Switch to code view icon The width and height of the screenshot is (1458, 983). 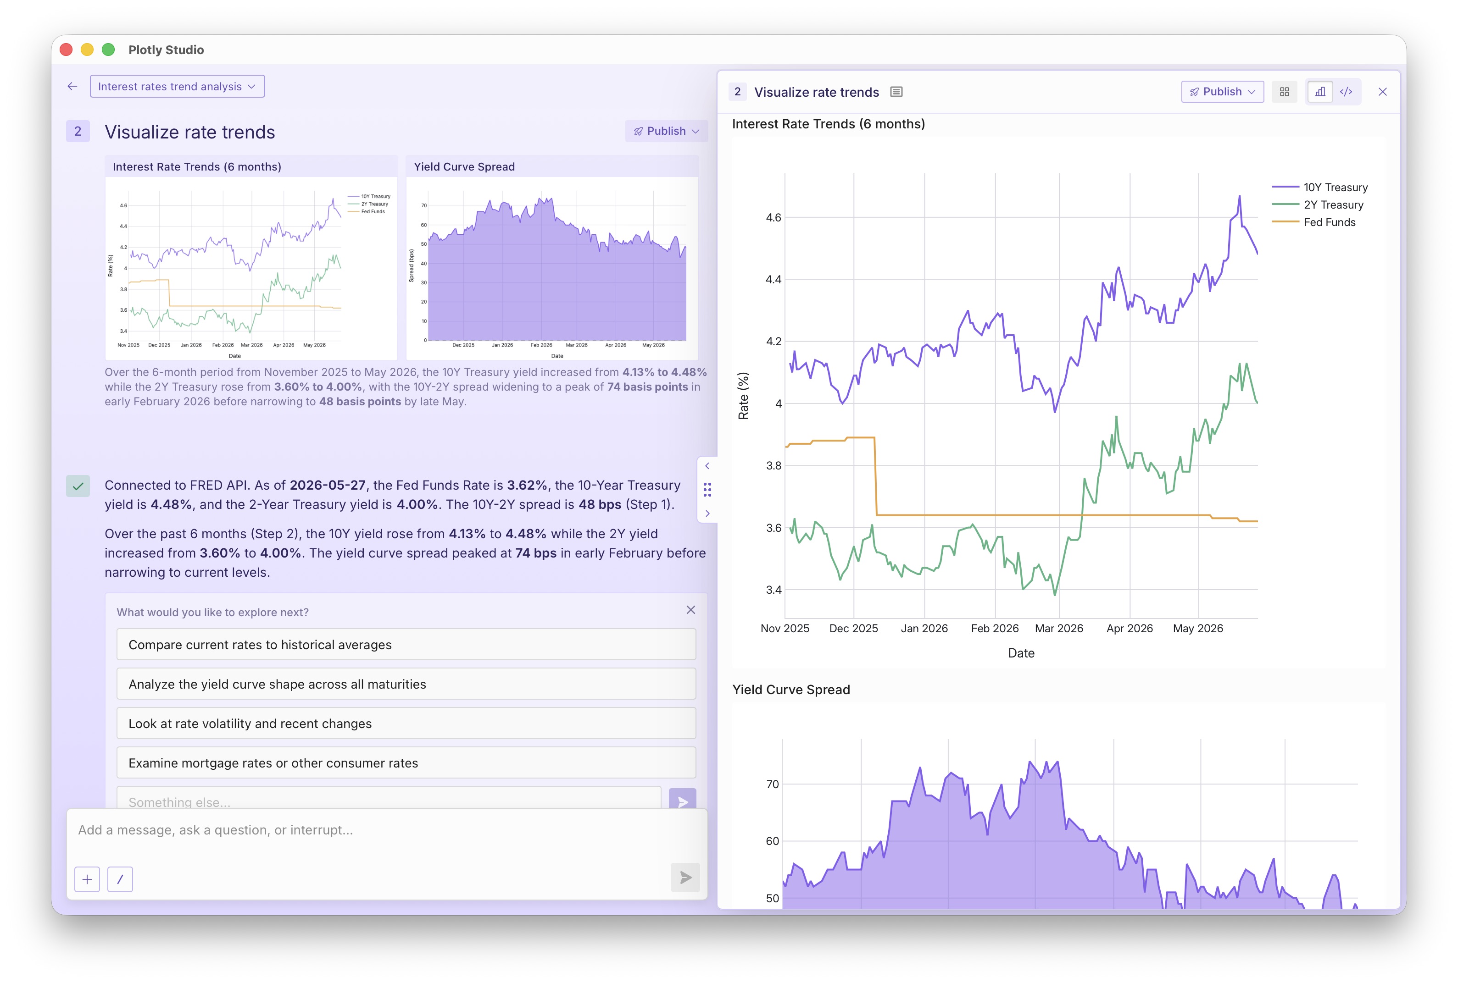[x=1346, y=92]
